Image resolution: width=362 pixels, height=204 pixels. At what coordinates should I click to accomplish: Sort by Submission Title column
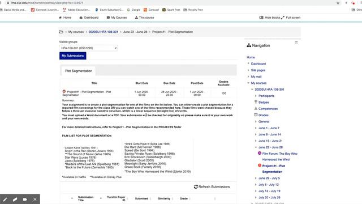85,198
